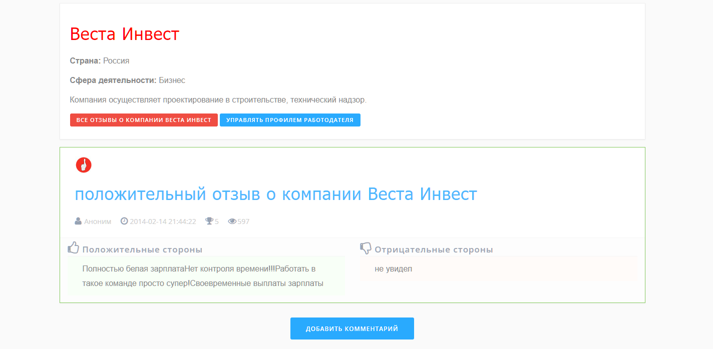Click the clock icon before the date
This screenshot has height=349, width=713.
[x=124, y=221]
